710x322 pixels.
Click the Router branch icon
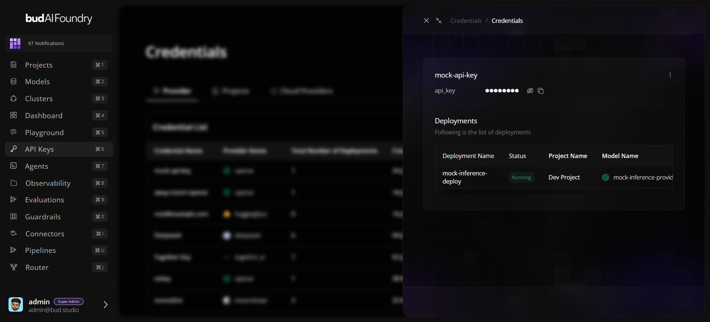pos(14,267)
